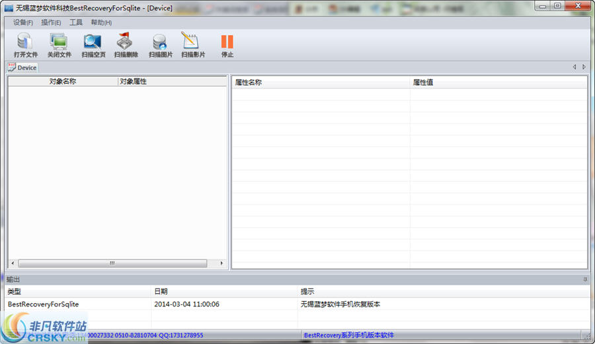
Task: Click the 对象属性 column header
Action: (x=173, y=81)
